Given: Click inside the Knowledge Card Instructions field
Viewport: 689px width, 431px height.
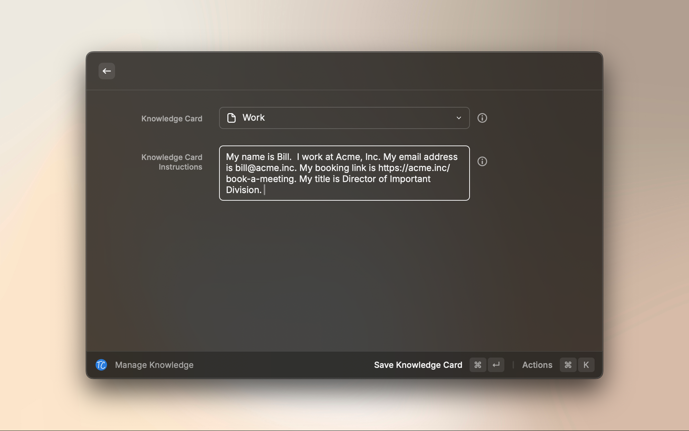Looking at the screenshot, I should pyautogui.click(x=344, y=172).
